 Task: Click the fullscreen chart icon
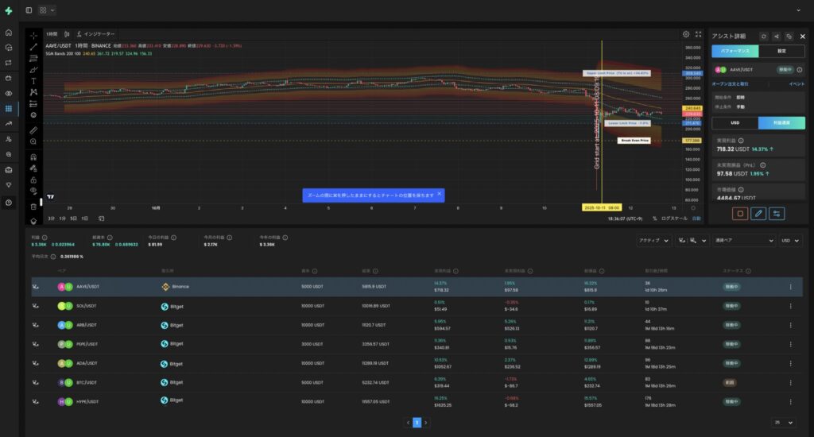698,34
